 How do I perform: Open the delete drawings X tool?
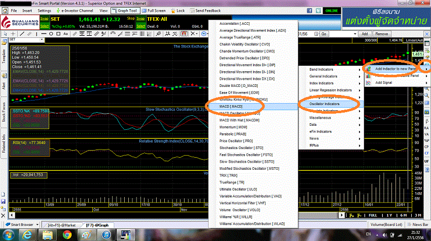[x=193, y=34]
